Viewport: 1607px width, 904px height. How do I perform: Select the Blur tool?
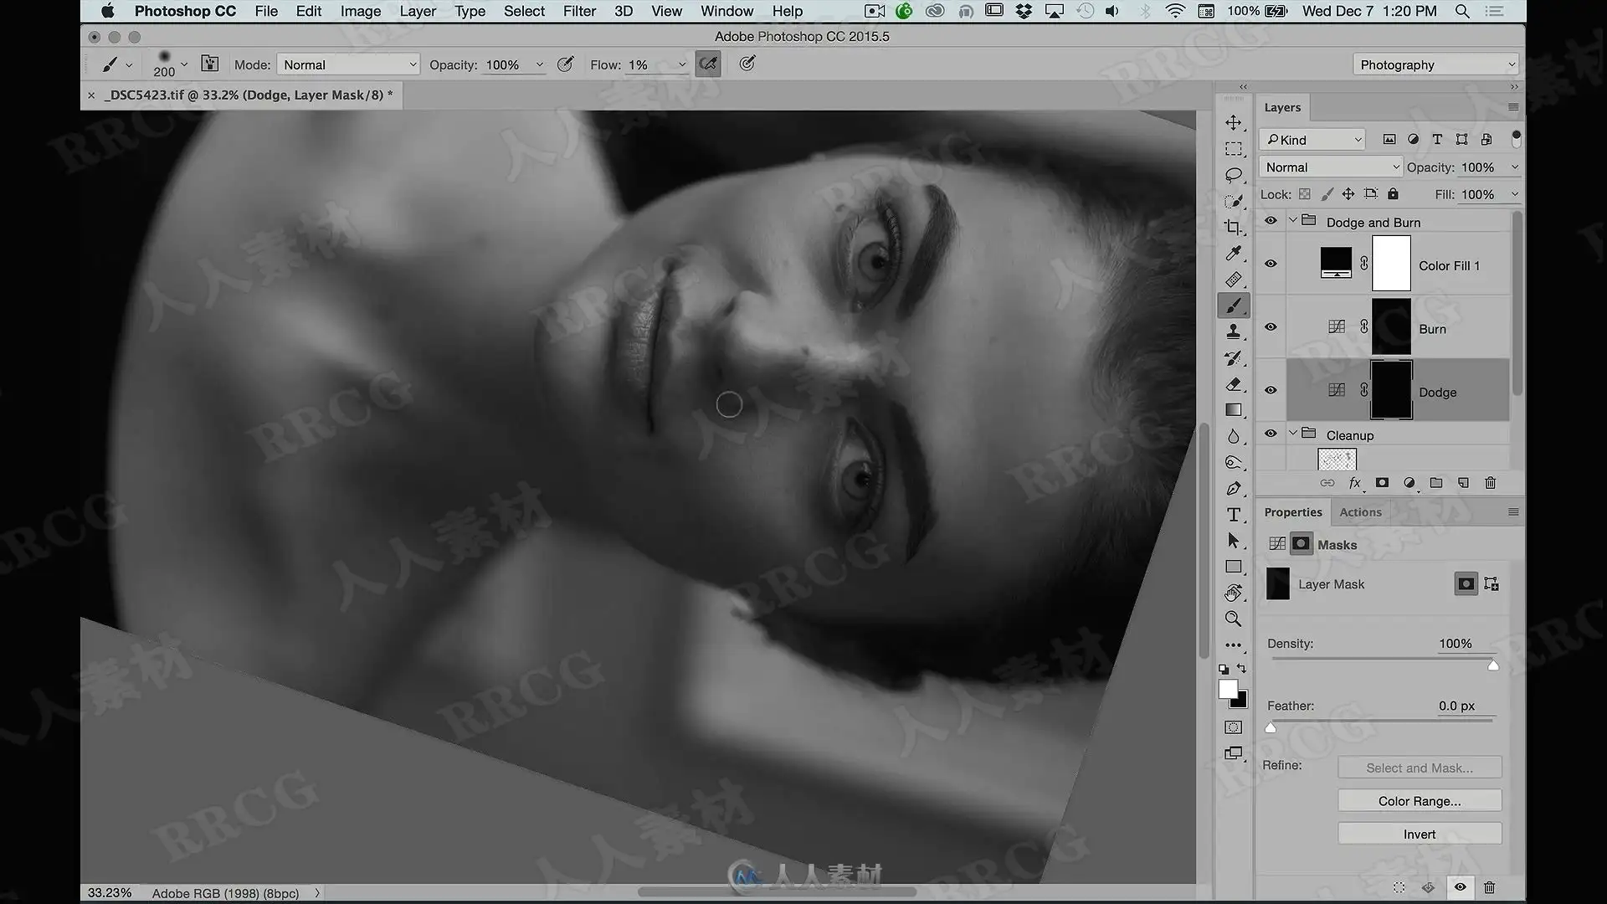(1234, 436)
